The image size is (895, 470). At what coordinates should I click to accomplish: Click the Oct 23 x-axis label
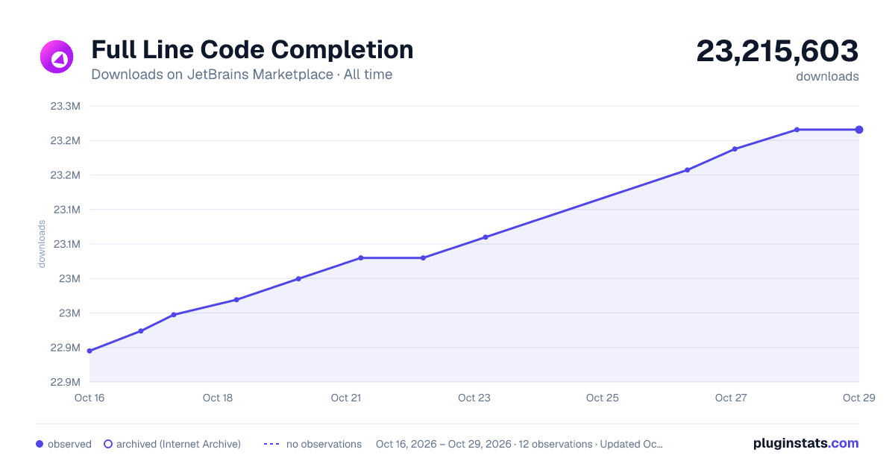(474, 398)
